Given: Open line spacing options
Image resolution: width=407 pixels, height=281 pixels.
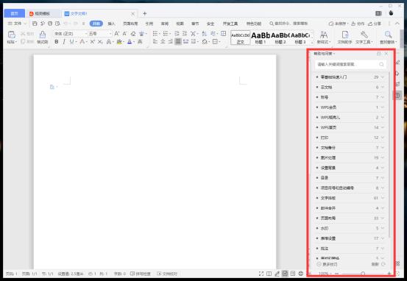Looking at the screenshot, I should tap(194, 41).
